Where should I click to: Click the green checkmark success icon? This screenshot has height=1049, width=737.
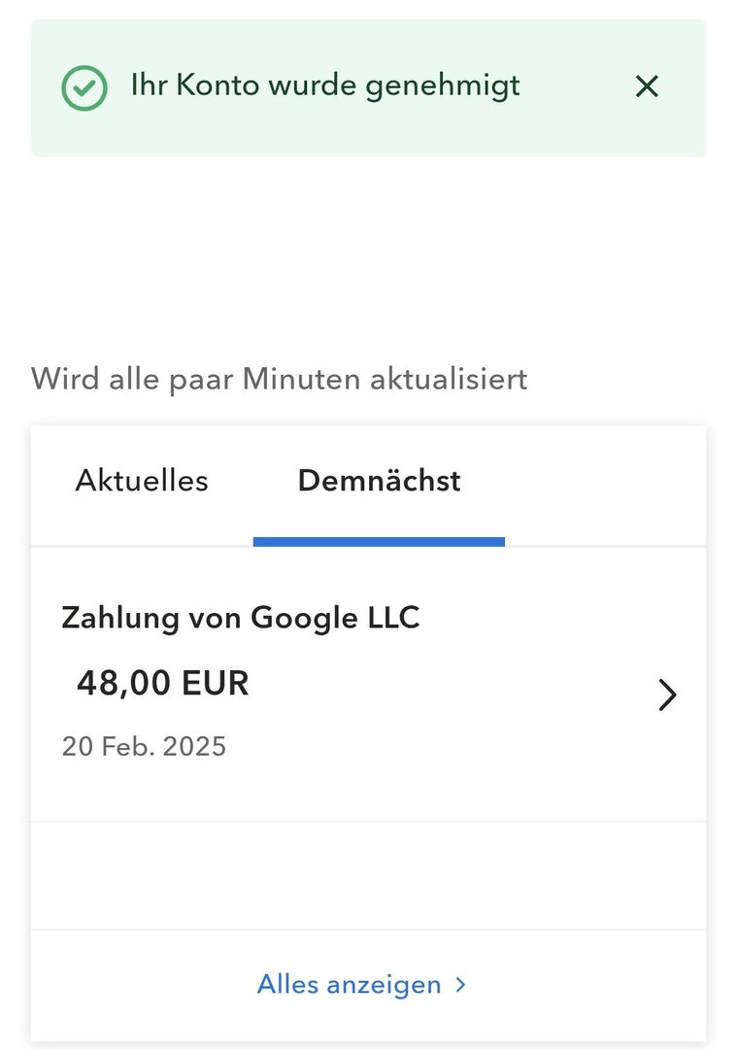[84, 88]
